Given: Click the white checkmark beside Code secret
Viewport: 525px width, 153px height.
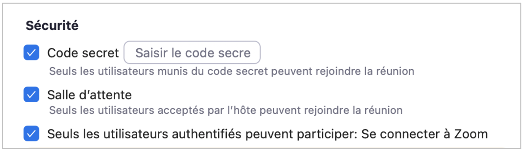Looking at the screenshot, I should click(x=31, y=53).
